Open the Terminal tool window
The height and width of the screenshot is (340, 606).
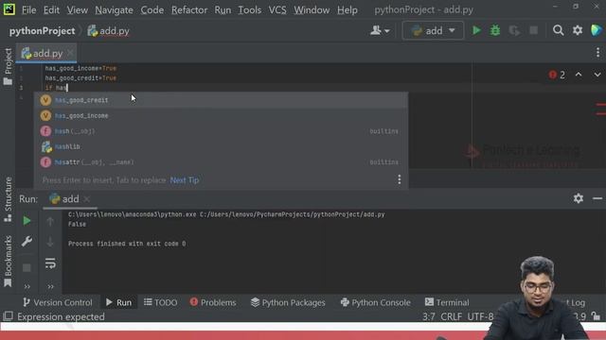[x=447, y=302]
